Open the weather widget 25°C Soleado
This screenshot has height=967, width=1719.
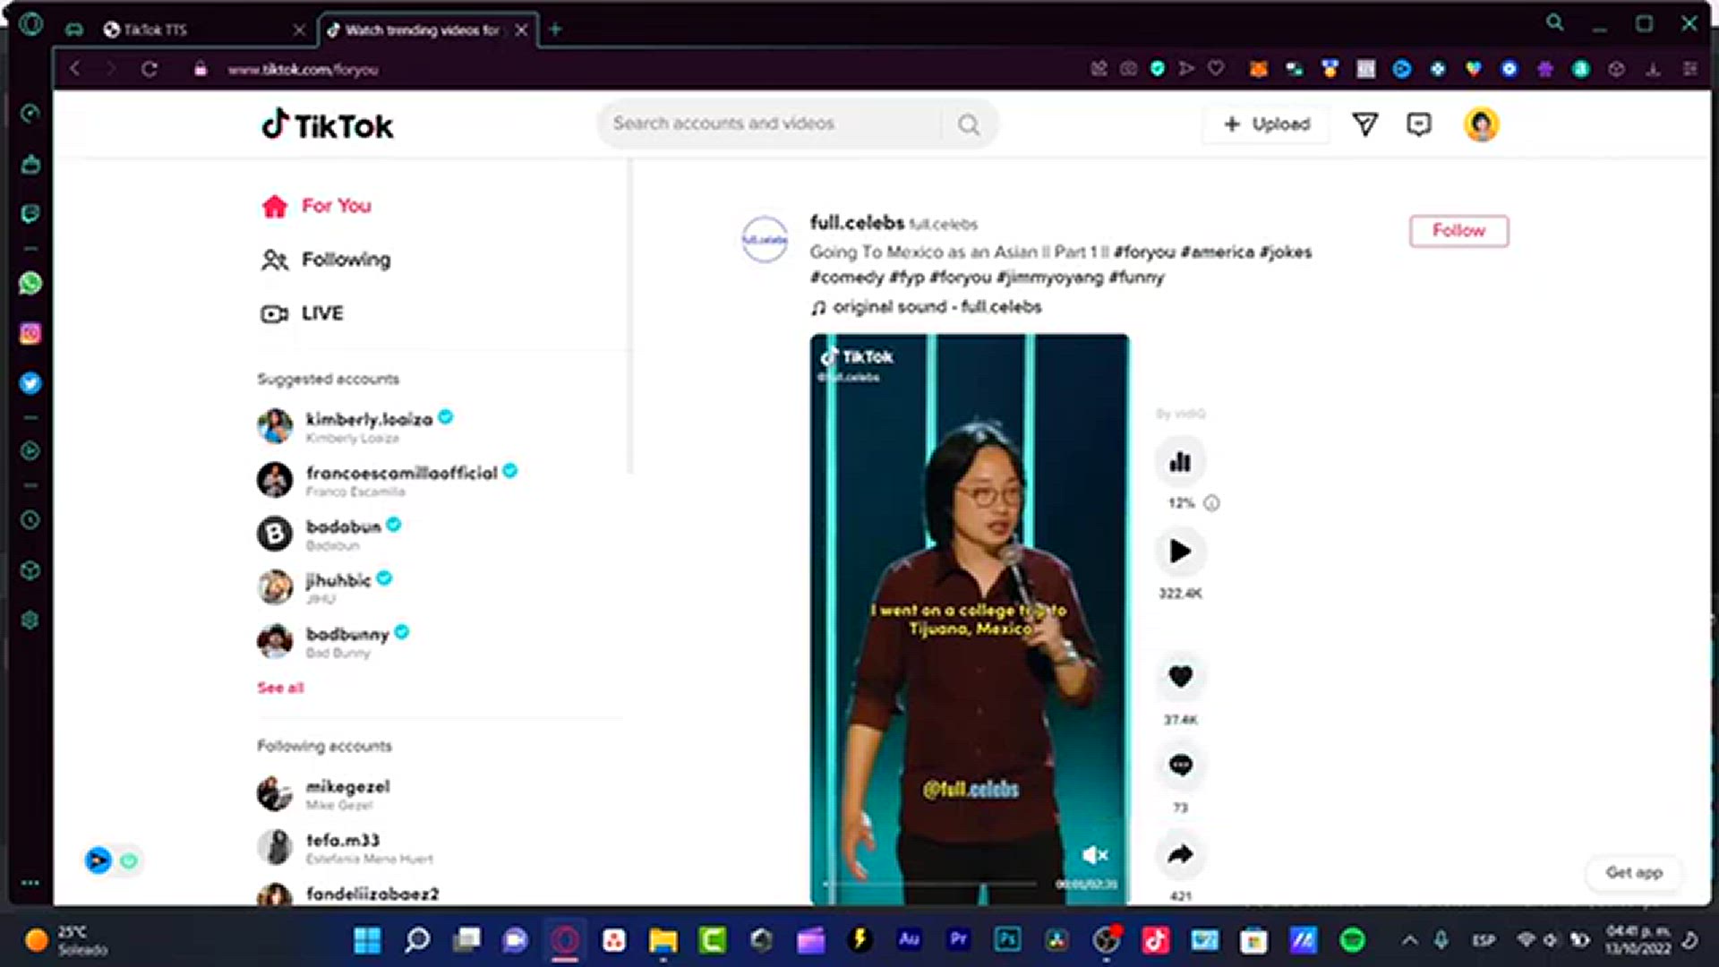point(67,939)
